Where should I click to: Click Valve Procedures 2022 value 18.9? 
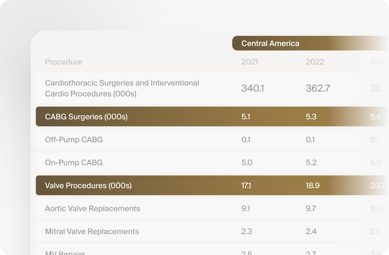312,186
